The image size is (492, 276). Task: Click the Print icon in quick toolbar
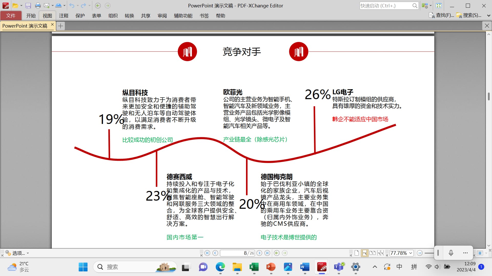click(38, 6)
